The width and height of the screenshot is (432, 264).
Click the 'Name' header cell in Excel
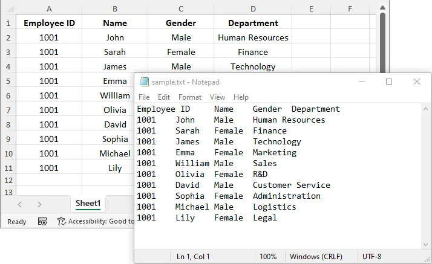pos(115,23)
